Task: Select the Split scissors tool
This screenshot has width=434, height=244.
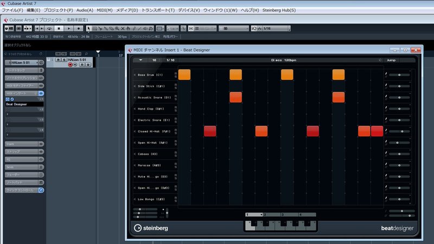Action: click(x=100, y=29)
